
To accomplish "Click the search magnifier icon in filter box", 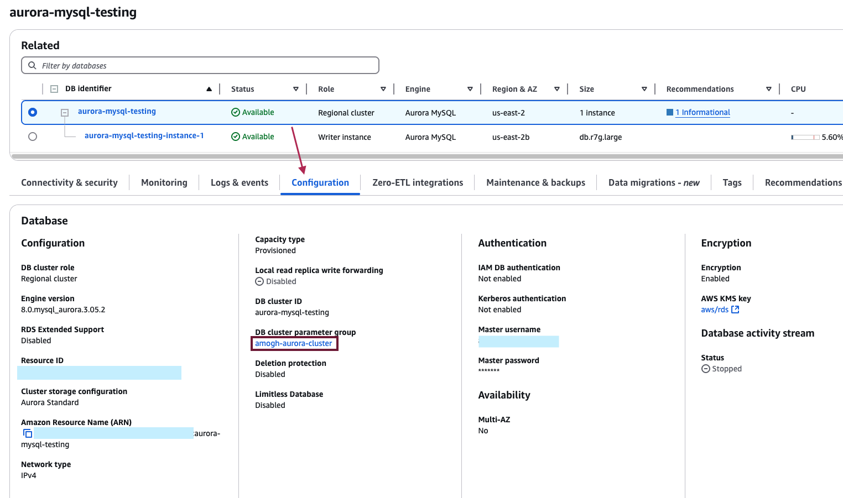I will pyautogui.click(x=33, y=65).
